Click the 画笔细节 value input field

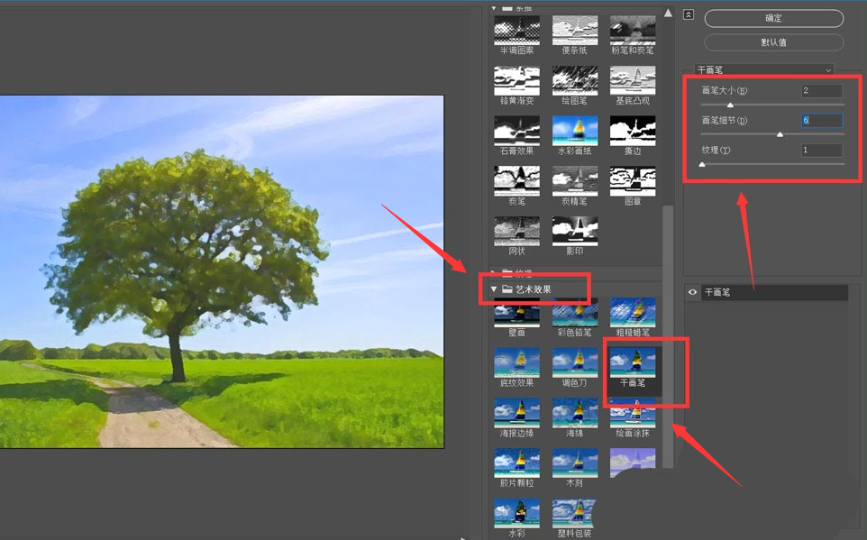(x=821, y=120)
